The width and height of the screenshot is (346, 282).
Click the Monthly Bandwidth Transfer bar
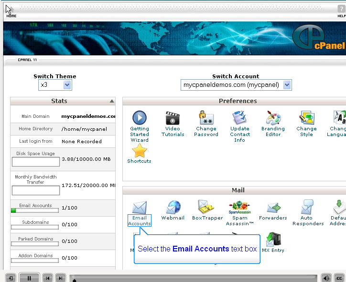(x=36, y=190)
